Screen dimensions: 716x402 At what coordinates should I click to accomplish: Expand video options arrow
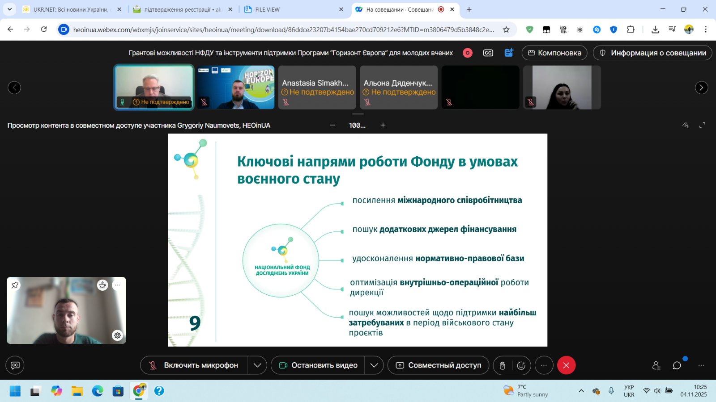[x=374, y=365]
